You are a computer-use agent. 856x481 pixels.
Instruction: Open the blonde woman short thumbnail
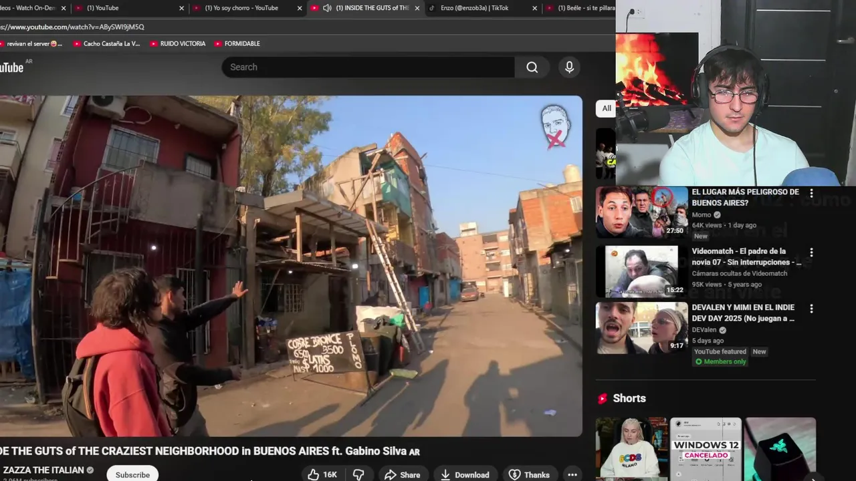pyautogui.click(x=631, y=449)
